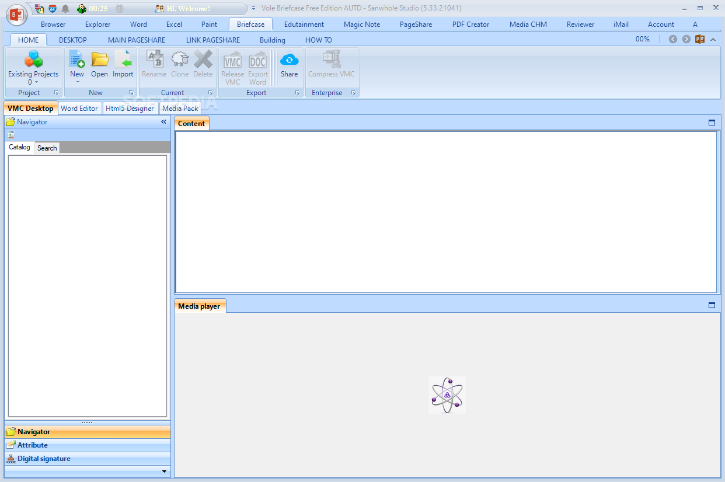The image size is (725, 482).
Task: Open the DESKTOP ribbon tab
Action: coord(73,40)
